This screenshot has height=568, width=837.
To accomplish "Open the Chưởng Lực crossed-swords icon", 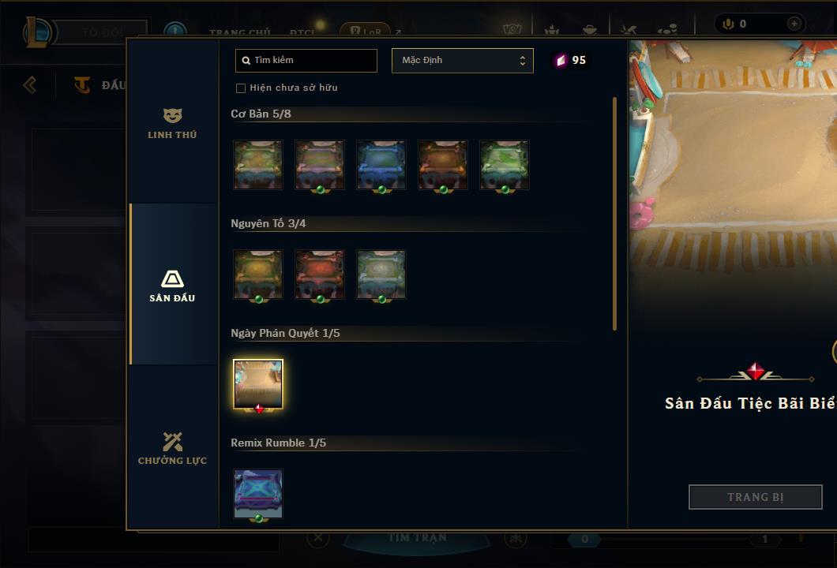I will click(172, 442).
